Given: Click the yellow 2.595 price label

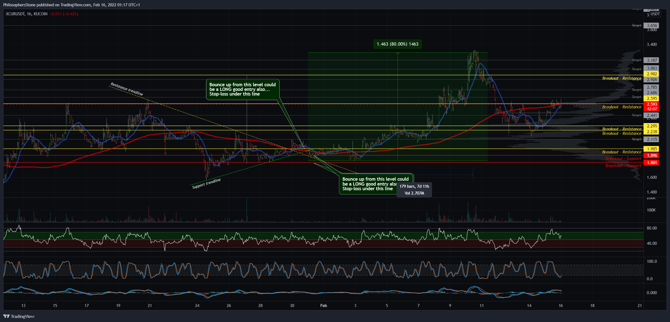Looking at the screenshot, I should [651, 99].
